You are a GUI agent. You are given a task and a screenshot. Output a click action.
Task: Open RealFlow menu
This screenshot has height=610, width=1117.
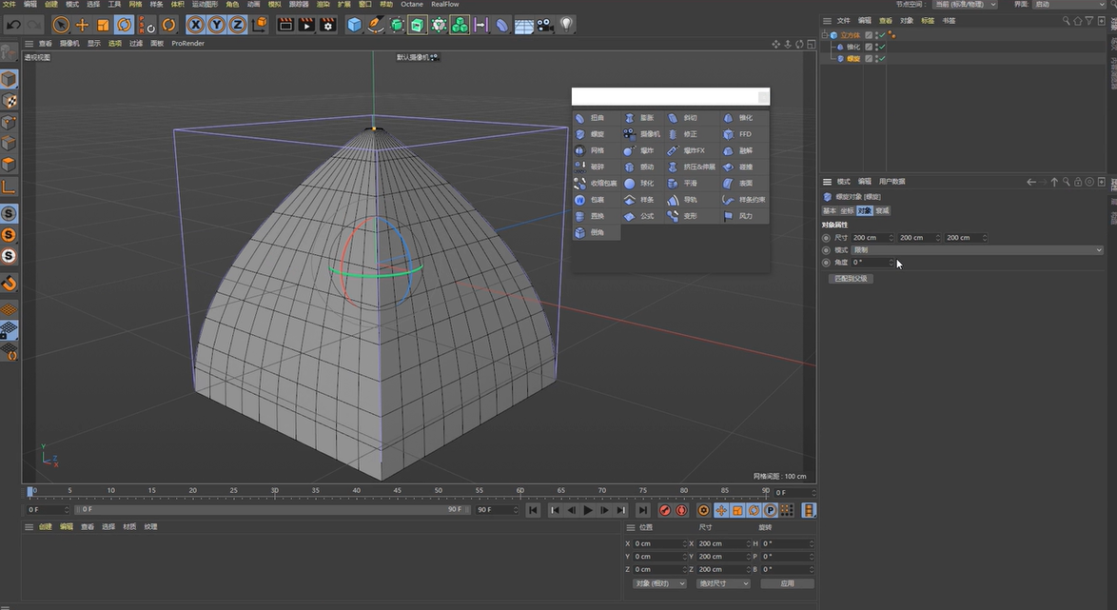tap(445, 4)
